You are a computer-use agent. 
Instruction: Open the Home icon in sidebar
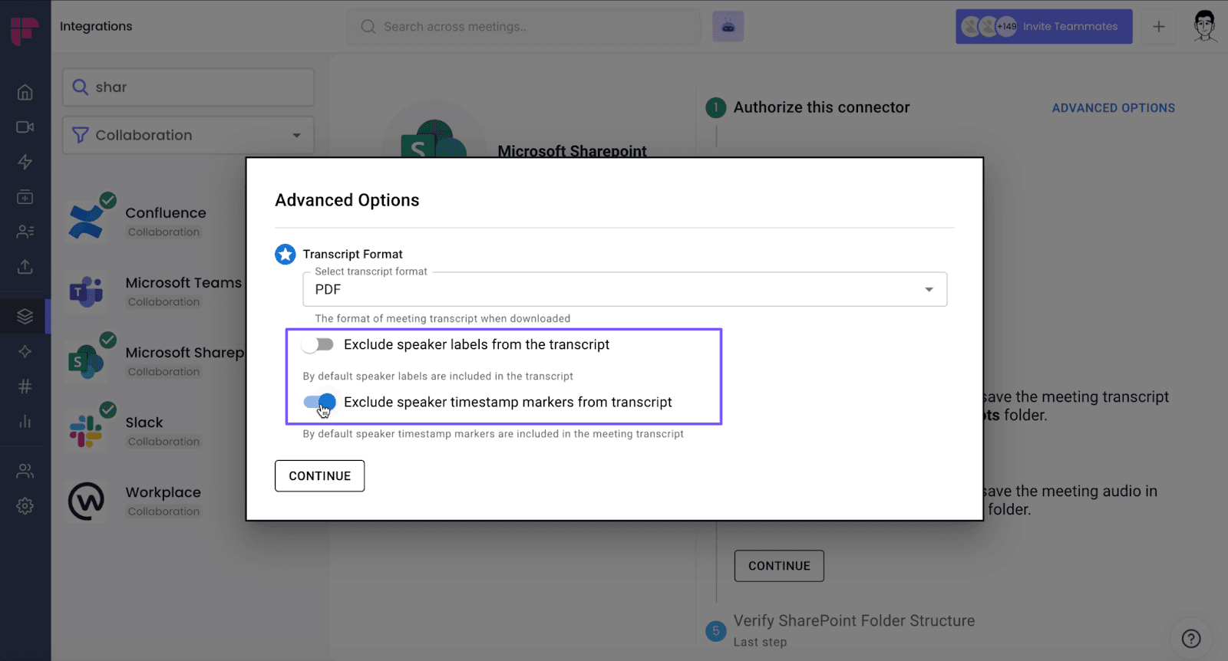pyautogui.click(x=25, y=92)
